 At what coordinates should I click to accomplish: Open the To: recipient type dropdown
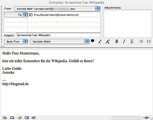pyautogui.click(x=16, y=15)
